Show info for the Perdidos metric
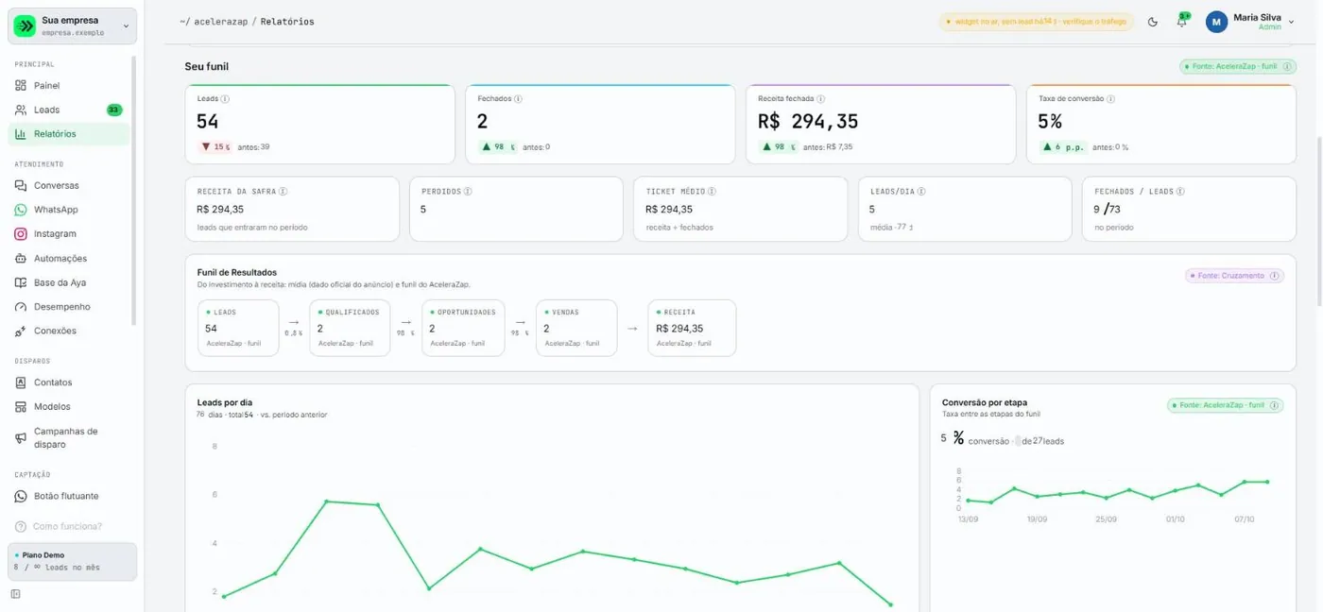This screenshot has height=612, width=1323. (468, 191)
